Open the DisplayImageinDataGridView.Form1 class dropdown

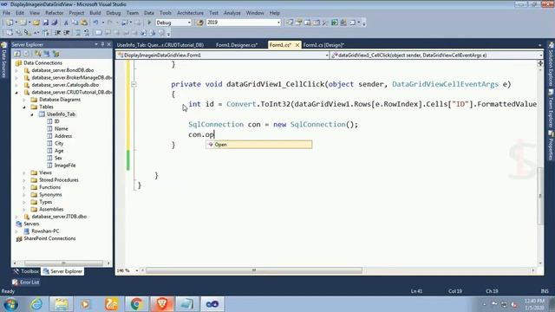click(x=327, y=55)
